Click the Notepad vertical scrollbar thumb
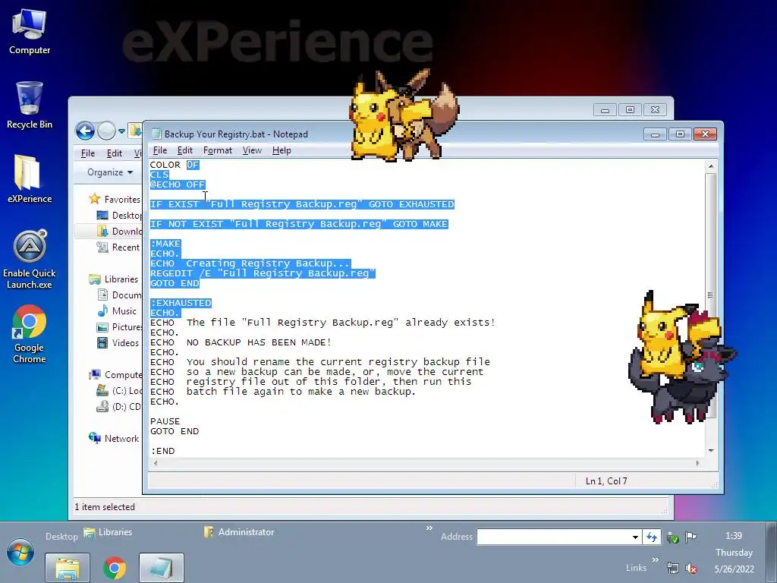 point(710,295)
